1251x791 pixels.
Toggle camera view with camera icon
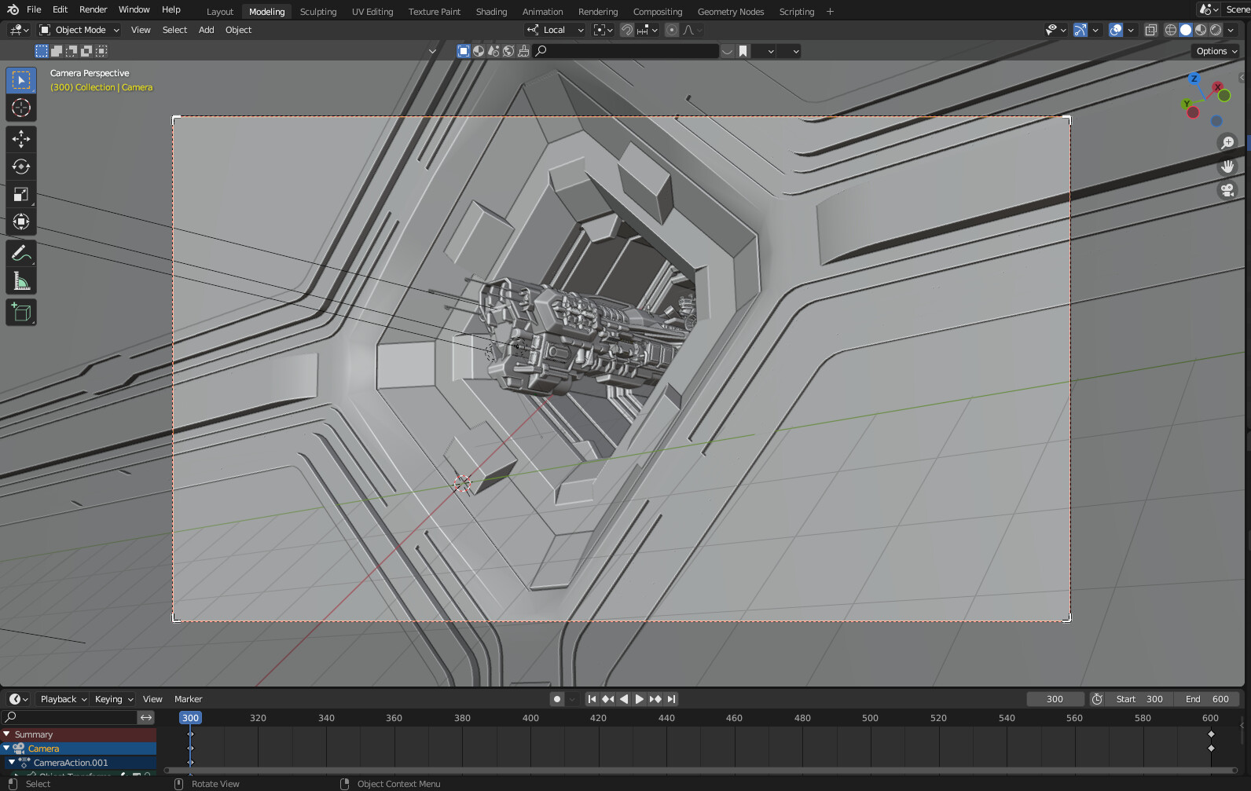(x=1227, y=190)
